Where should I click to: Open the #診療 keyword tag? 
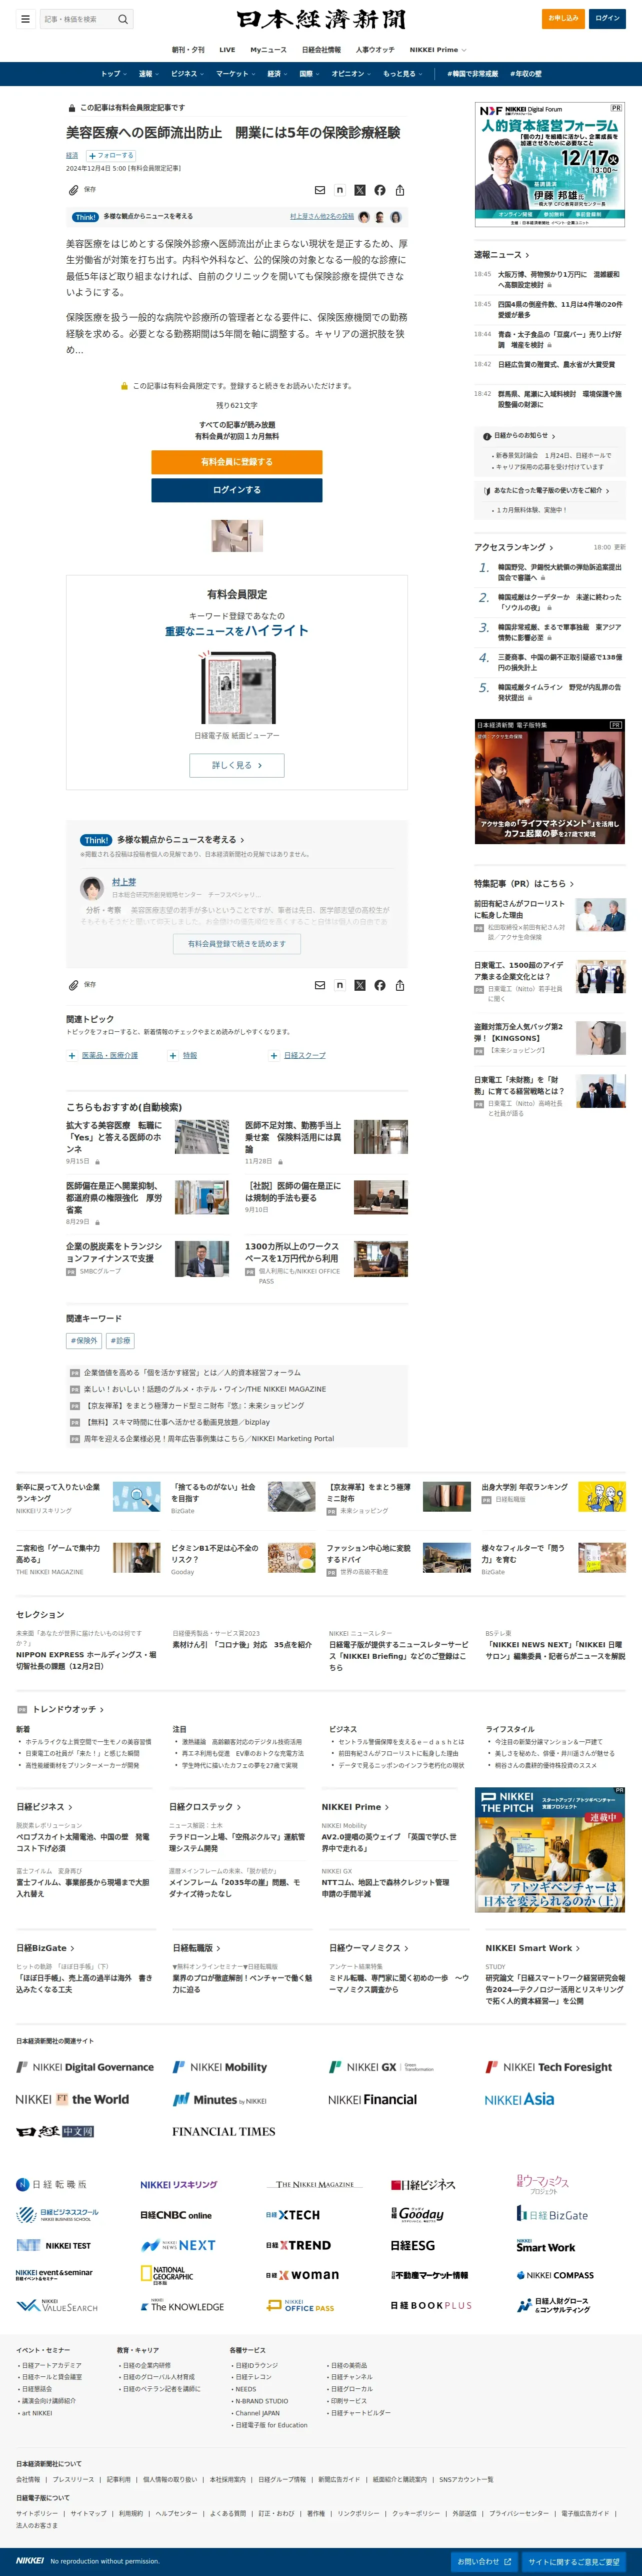(x=120, y=1341)
